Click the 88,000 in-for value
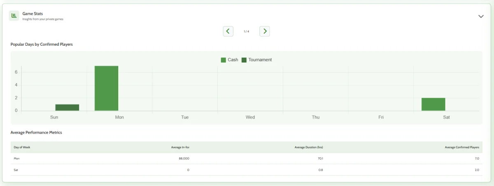Screen dimensions: 494x186 (184, 158)
